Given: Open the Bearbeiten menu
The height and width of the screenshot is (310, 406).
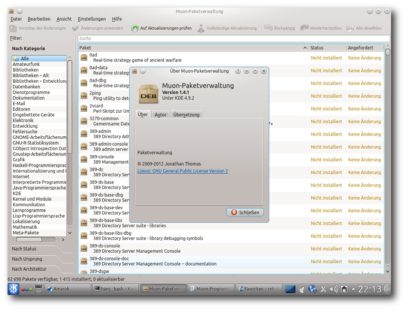Looking at the screenshot, I should (39, 19).
